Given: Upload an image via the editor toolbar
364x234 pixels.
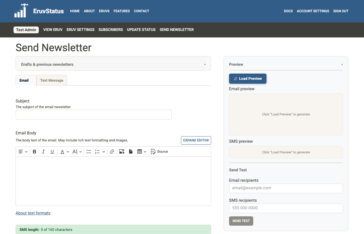Looking at the screenshot, I should pyautogui.click(x=122, y=151).
